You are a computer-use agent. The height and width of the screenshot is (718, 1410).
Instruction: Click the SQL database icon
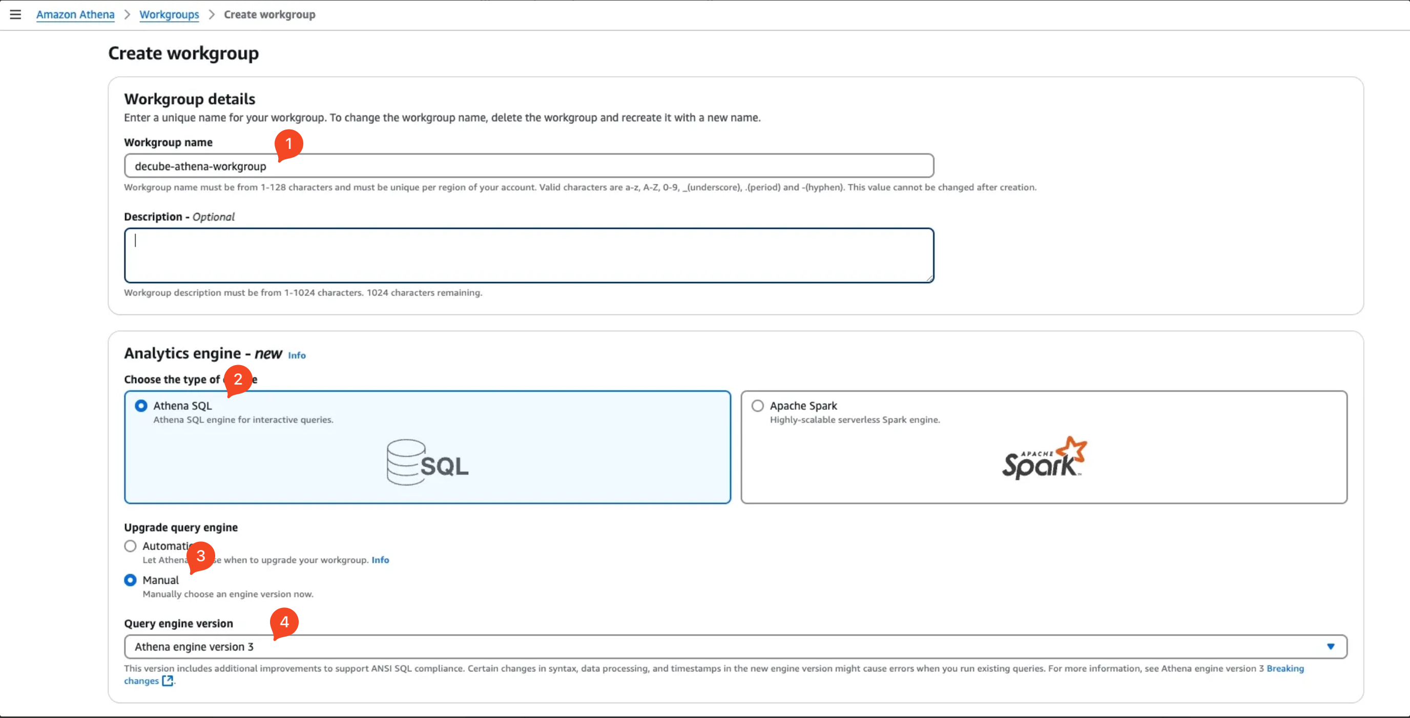coord(427,462)
